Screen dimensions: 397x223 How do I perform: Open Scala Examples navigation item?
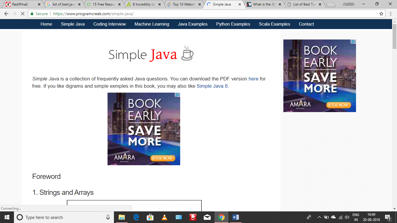(274, 24)
